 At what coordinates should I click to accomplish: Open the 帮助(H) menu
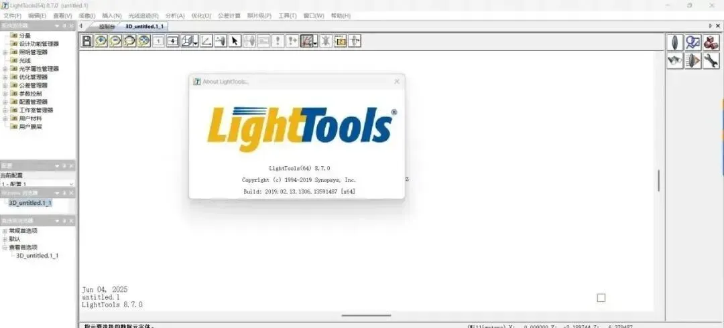[341, 15]
